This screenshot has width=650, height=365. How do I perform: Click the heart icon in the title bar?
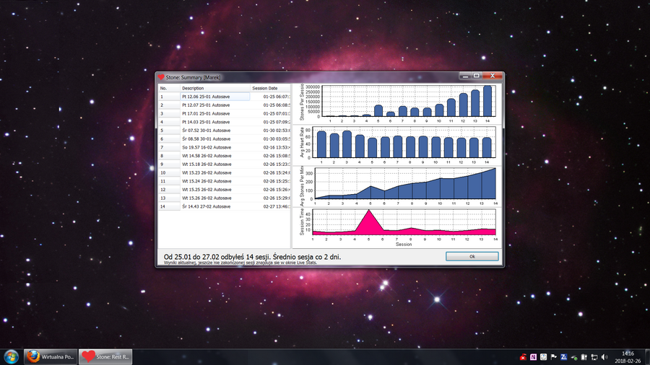(161, 76)
